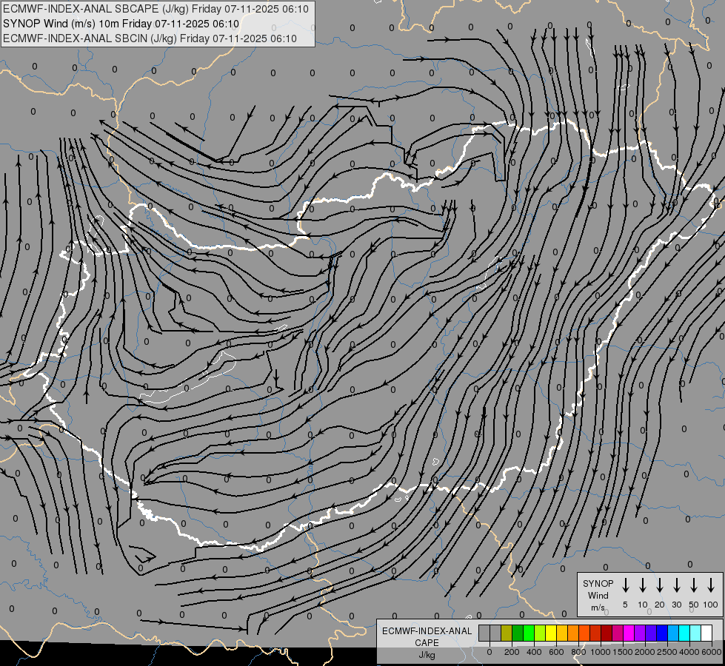This screenshot has width=725, height=666.
Task: Click the 200 tick label on CAPE scale
Action: [x=512, y=652]
